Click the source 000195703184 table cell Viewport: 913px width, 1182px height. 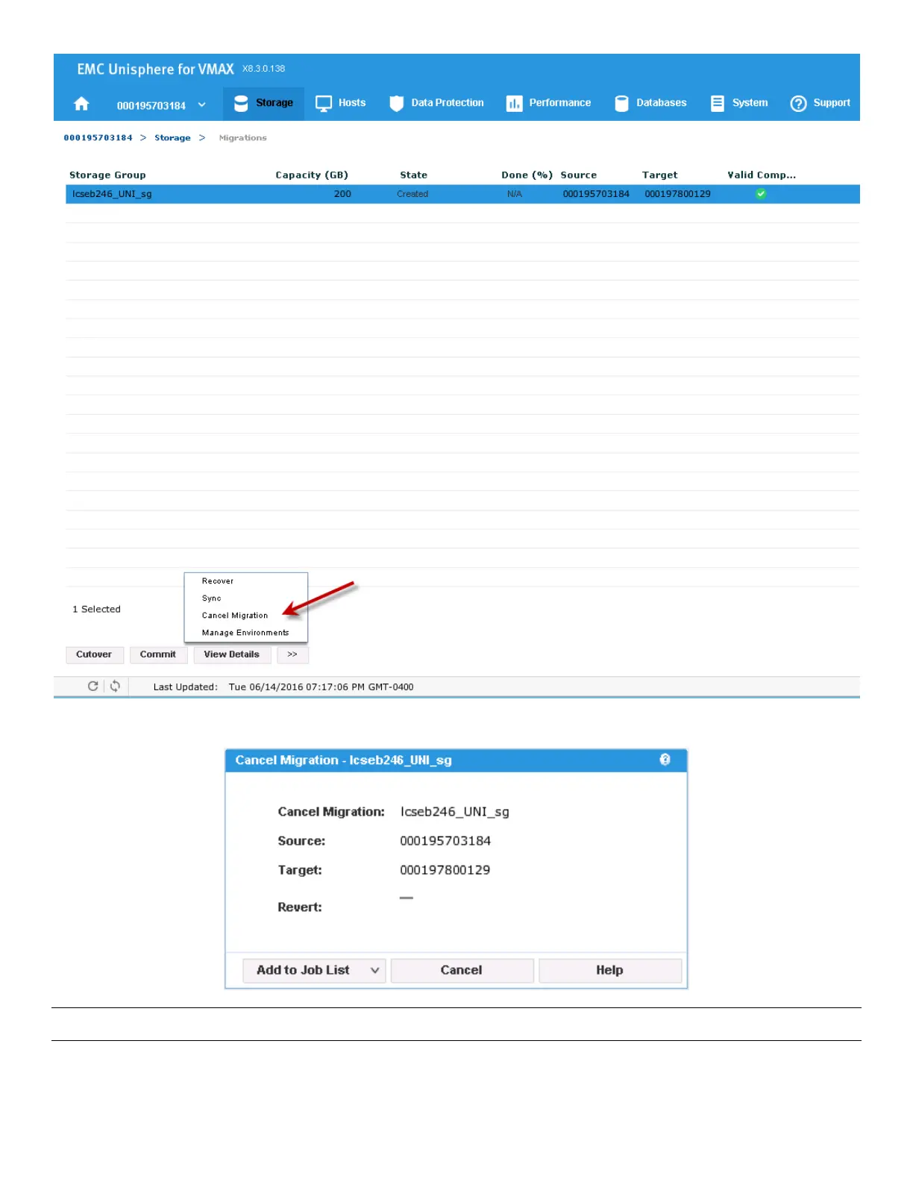tap(596, 194)
